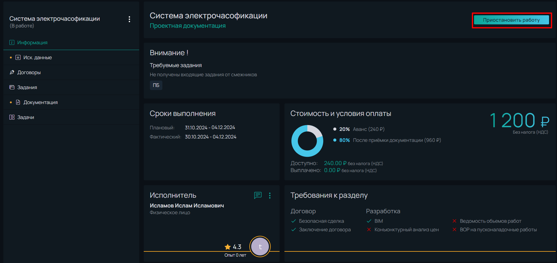This screenshot has height=263, width=557.
Task: Toggle the Ведомость объемов работ cross
Action: 454,221
